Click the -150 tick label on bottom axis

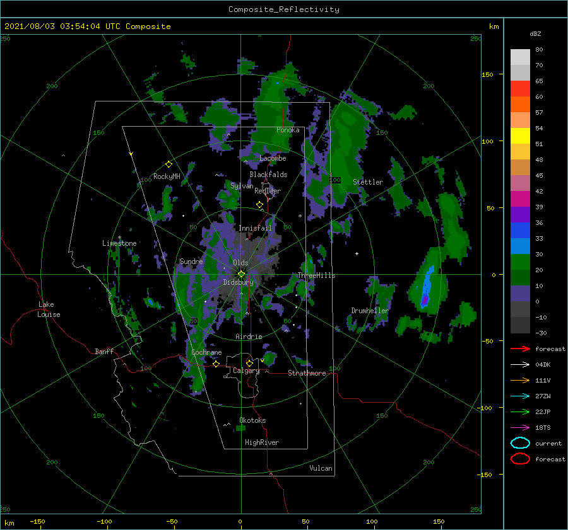point(37,522)
